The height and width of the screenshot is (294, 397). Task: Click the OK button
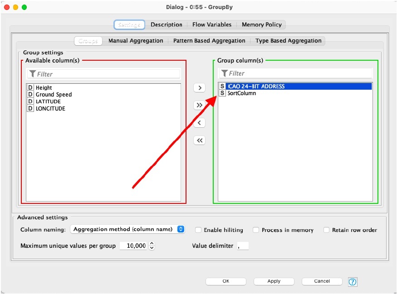225,281
